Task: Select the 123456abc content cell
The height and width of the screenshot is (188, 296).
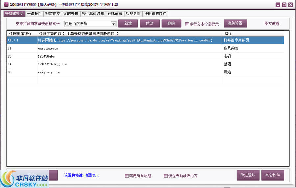Action: pyautogui.click(x=130, y=56)
